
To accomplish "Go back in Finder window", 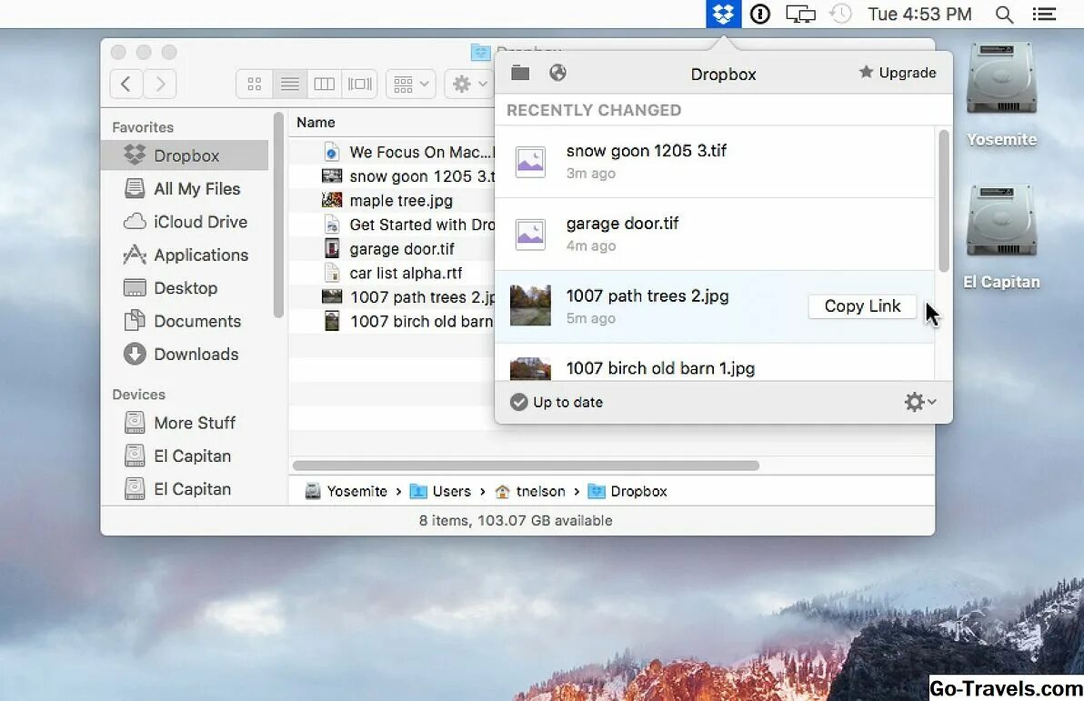I will pyautogui.click(x=125, y=85).
